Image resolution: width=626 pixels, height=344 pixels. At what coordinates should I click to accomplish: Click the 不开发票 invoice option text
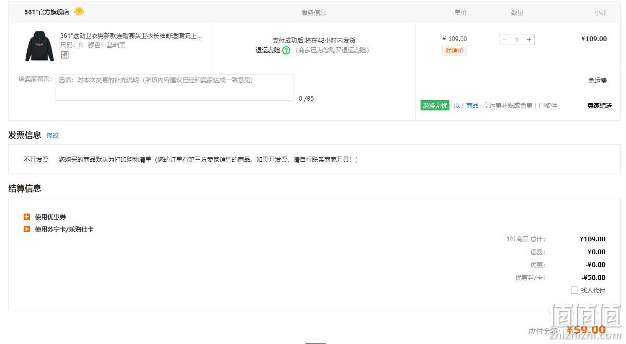pyautogui.click(x=36, y=160)
